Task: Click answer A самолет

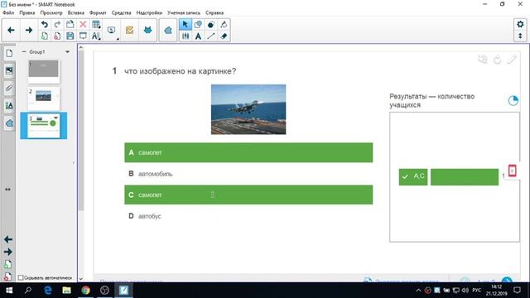Action: (248, 152)
